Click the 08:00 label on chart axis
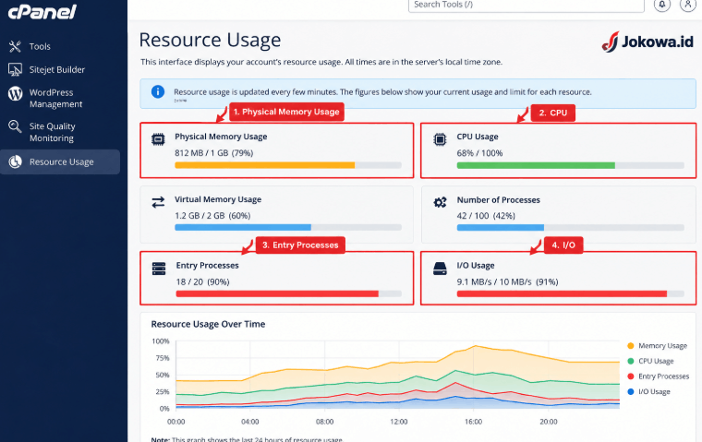This screenshot has height=442, width=702. coord(324,422)
